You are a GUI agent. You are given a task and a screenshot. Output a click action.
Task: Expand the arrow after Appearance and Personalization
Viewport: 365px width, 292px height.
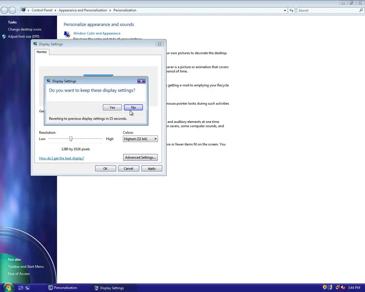coord(110,10)
